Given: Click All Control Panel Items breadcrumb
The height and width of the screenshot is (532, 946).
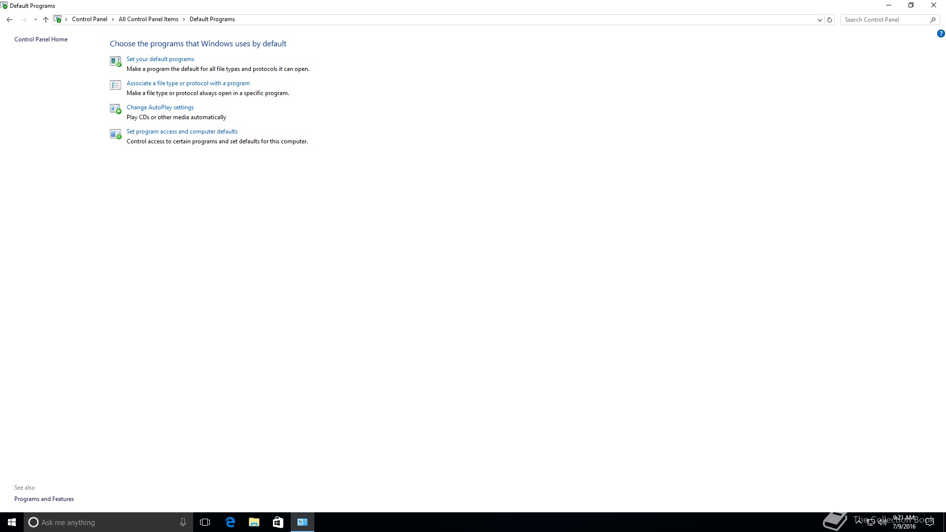Looking at the screenshot, I should click(x=148, y=20).
